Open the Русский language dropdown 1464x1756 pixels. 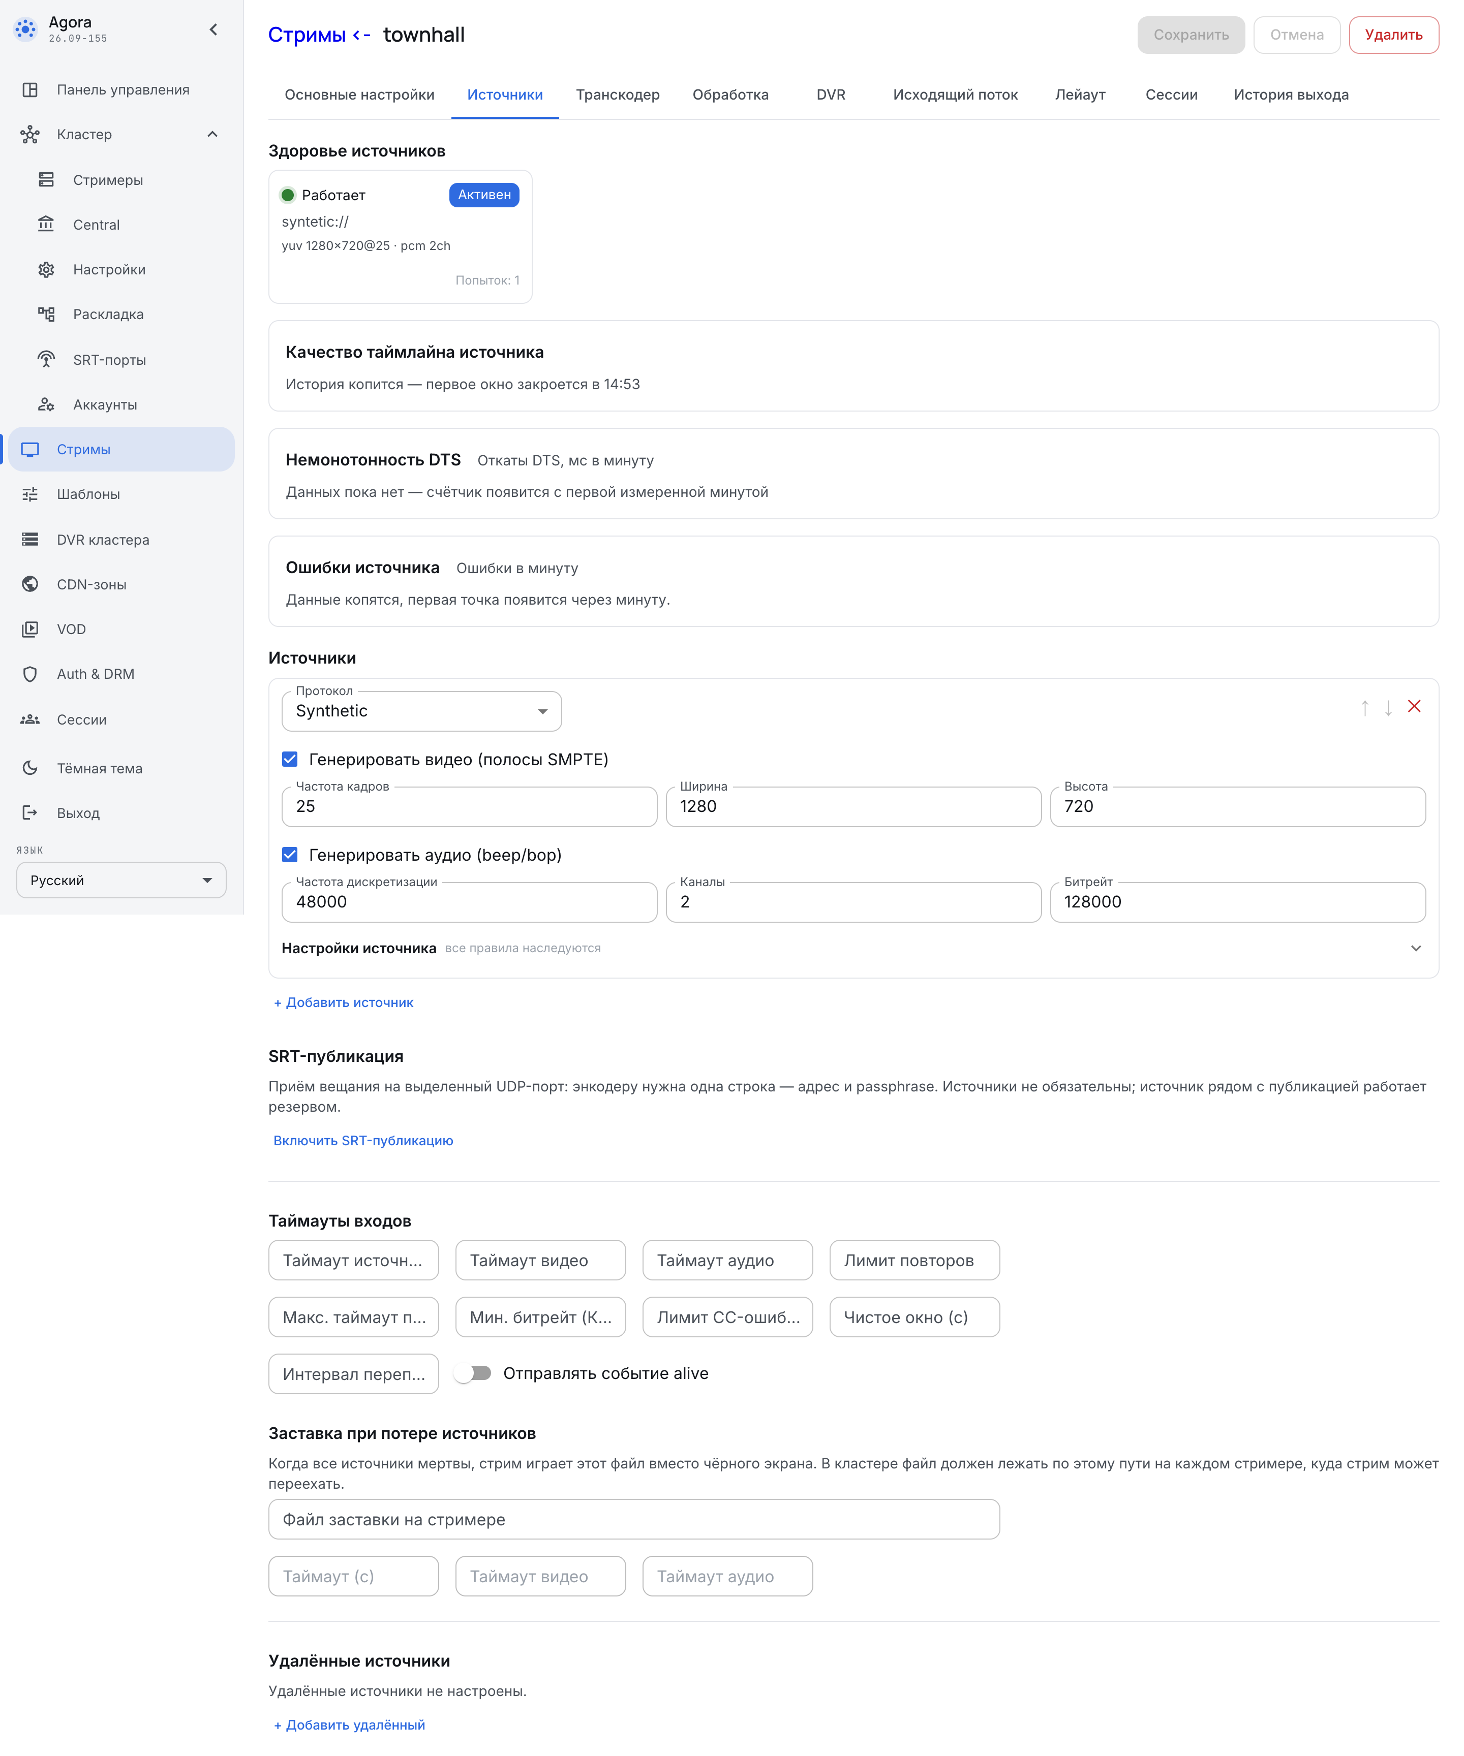coord(121,881)
